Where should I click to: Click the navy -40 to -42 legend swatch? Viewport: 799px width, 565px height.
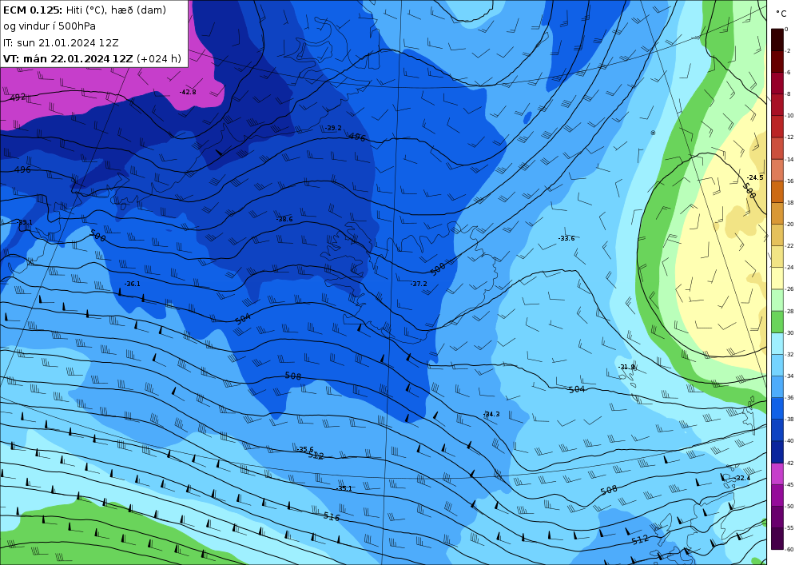click(x=777, y=452)
